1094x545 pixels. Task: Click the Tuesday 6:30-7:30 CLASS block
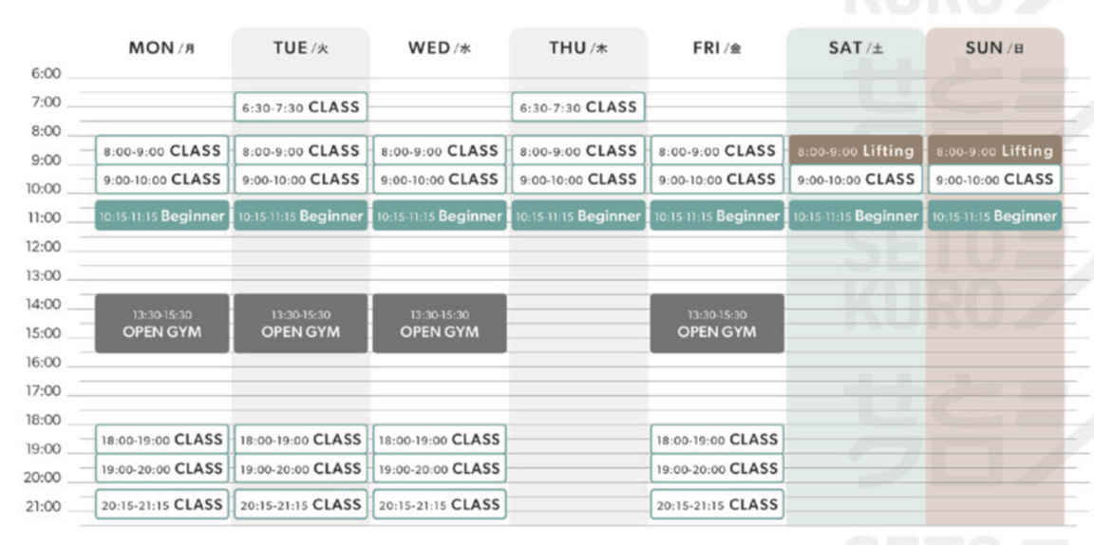[x=300, y=107]
